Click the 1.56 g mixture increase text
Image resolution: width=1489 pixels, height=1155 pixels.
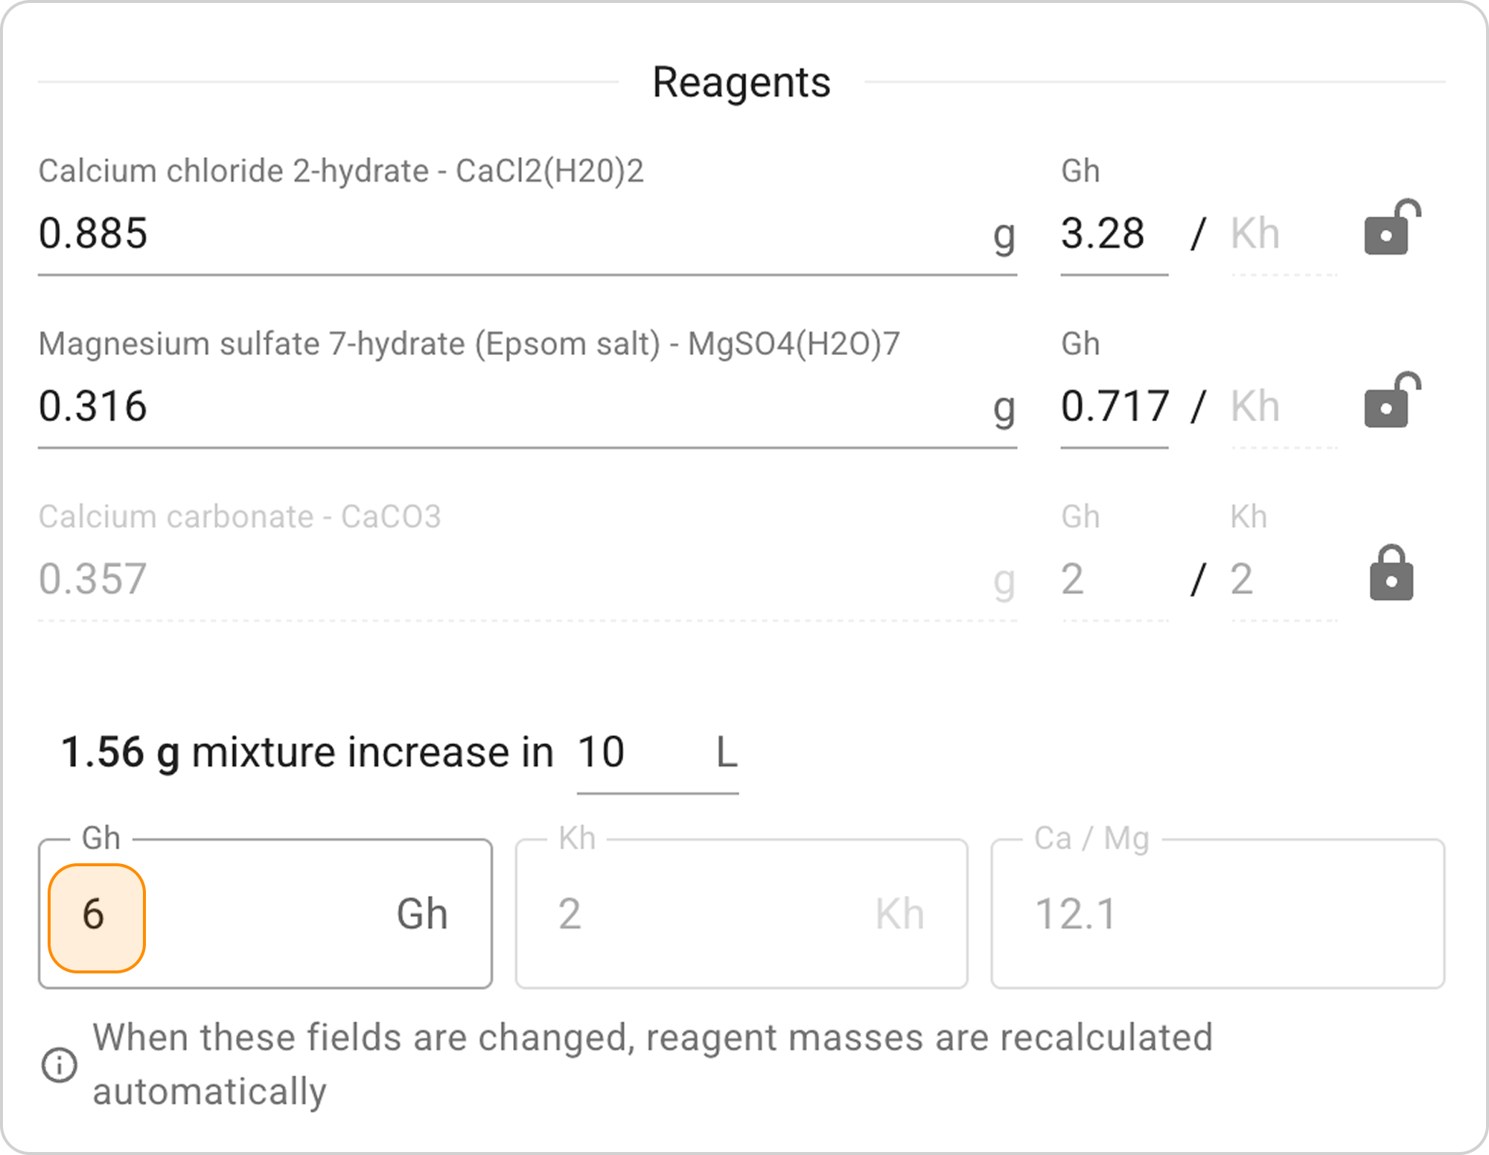click(x=307, y=752)
